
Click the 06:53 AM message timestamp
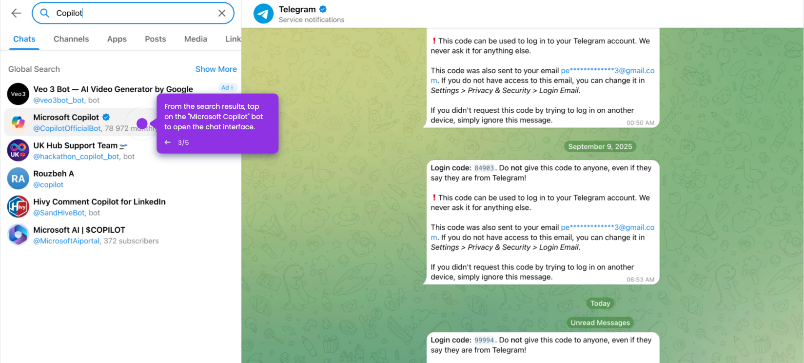click(x=640, y=280)
